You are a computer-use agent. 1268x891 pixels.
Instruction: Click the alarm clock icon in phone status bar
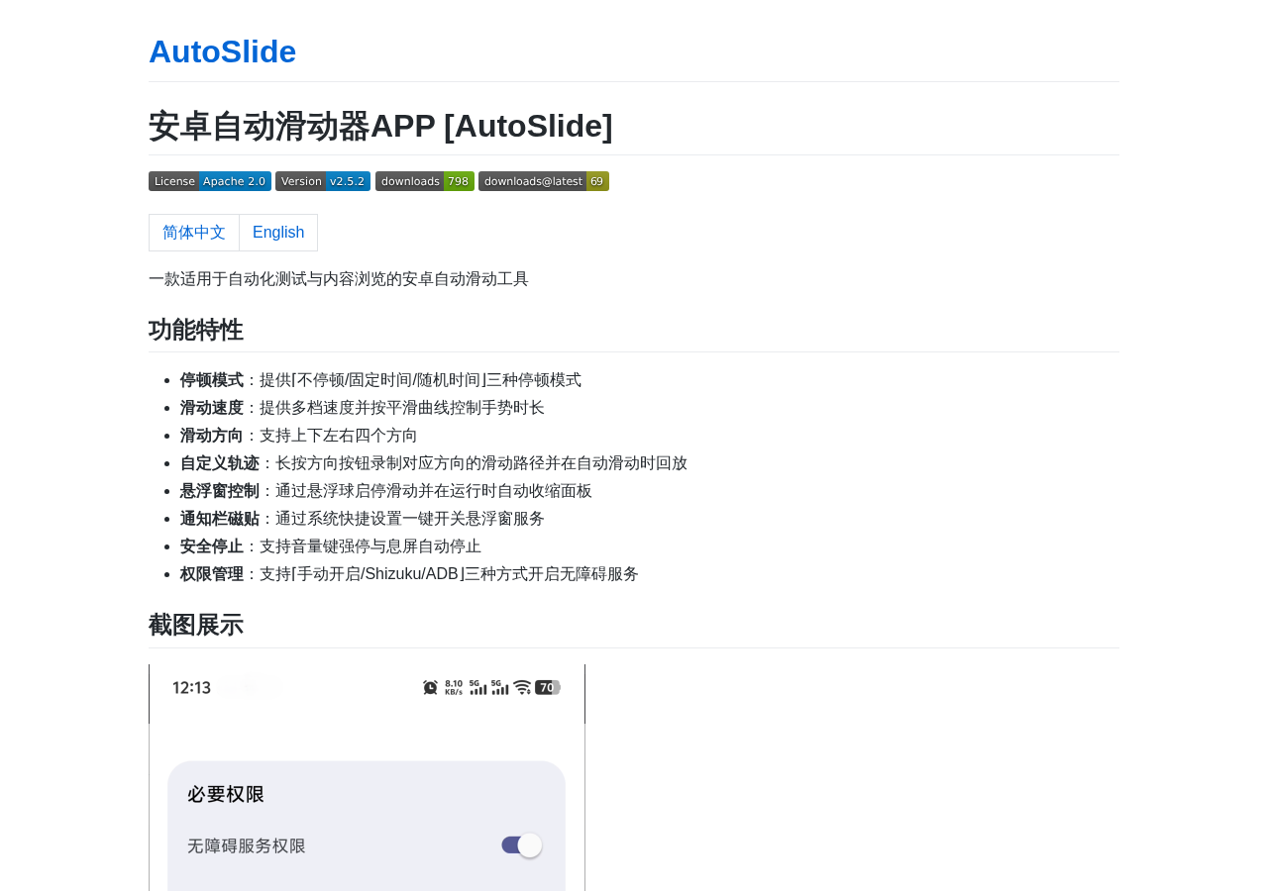[x=430, y=687]
